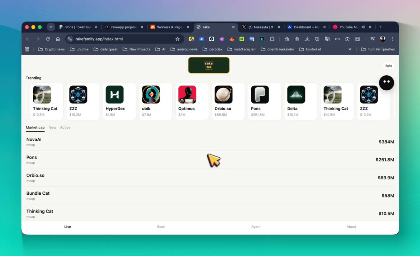This screenshot has height=256, width=420.
Task: Switch to the Workers & Pages tab
Action: [x=169, y=27]
